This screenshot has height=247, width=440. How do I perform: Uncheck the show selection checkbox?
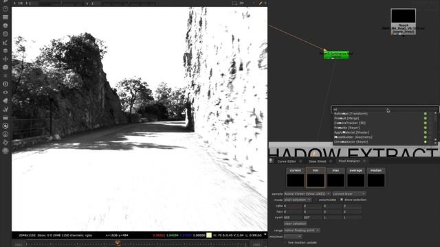[x=342, y=200]
